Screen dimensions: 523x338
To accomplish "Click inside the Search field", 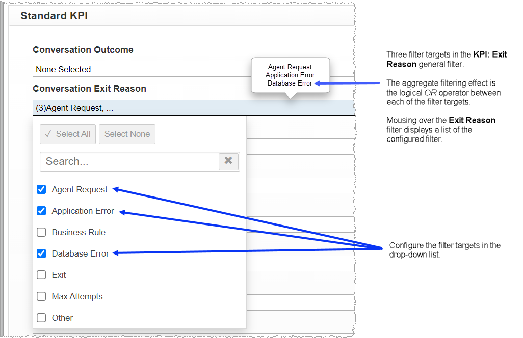I will (127, 161).
